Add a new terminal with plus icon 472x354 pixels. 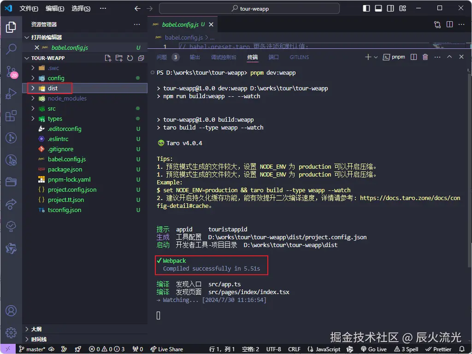coord(368,57)
